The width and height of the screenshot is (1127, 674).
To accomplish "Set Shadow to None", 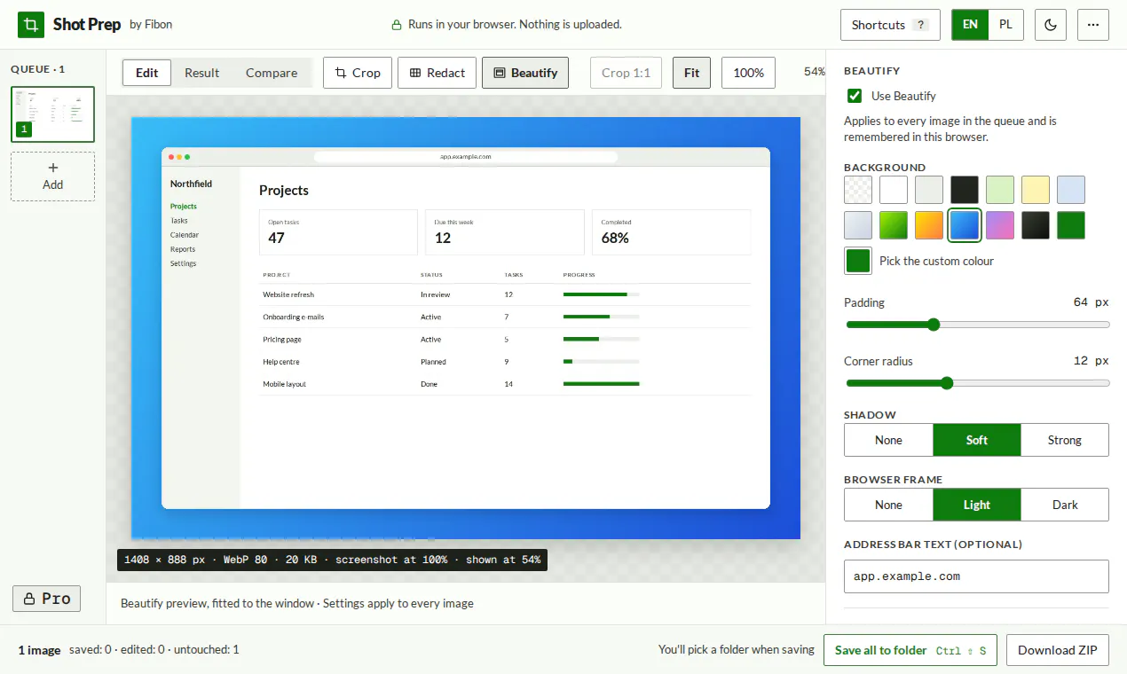I will coord(888,440).
